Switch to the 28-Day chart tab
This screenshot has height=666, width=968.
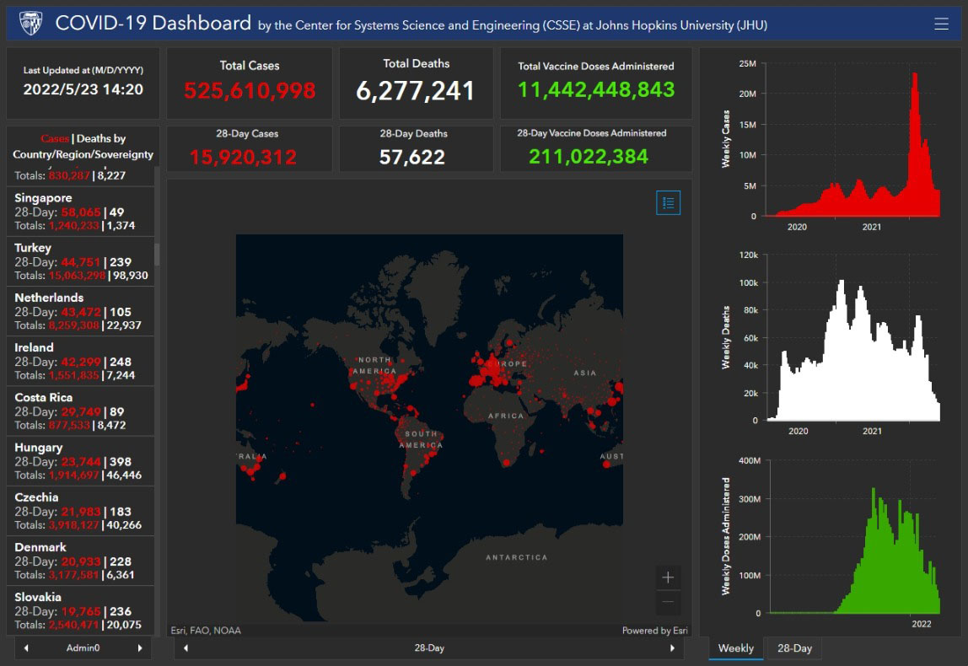coord(794,648)
